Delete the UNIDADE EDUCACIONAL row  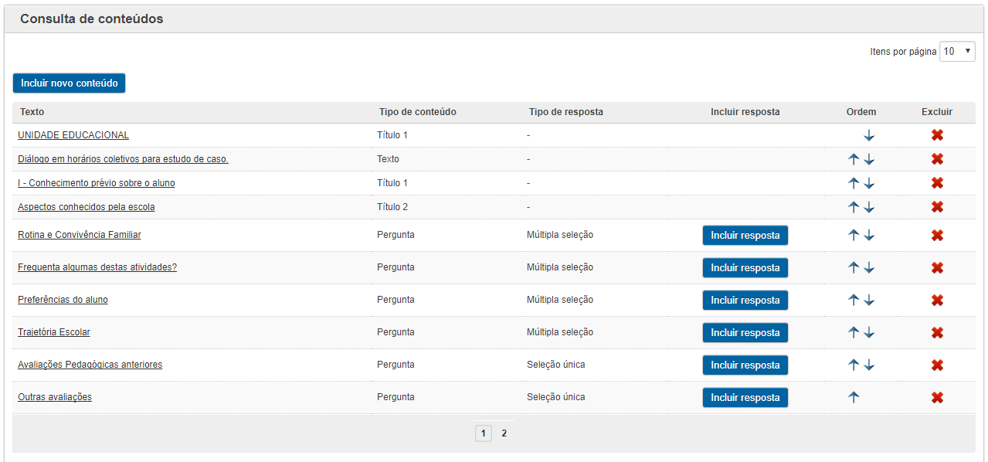pos(937,135)
